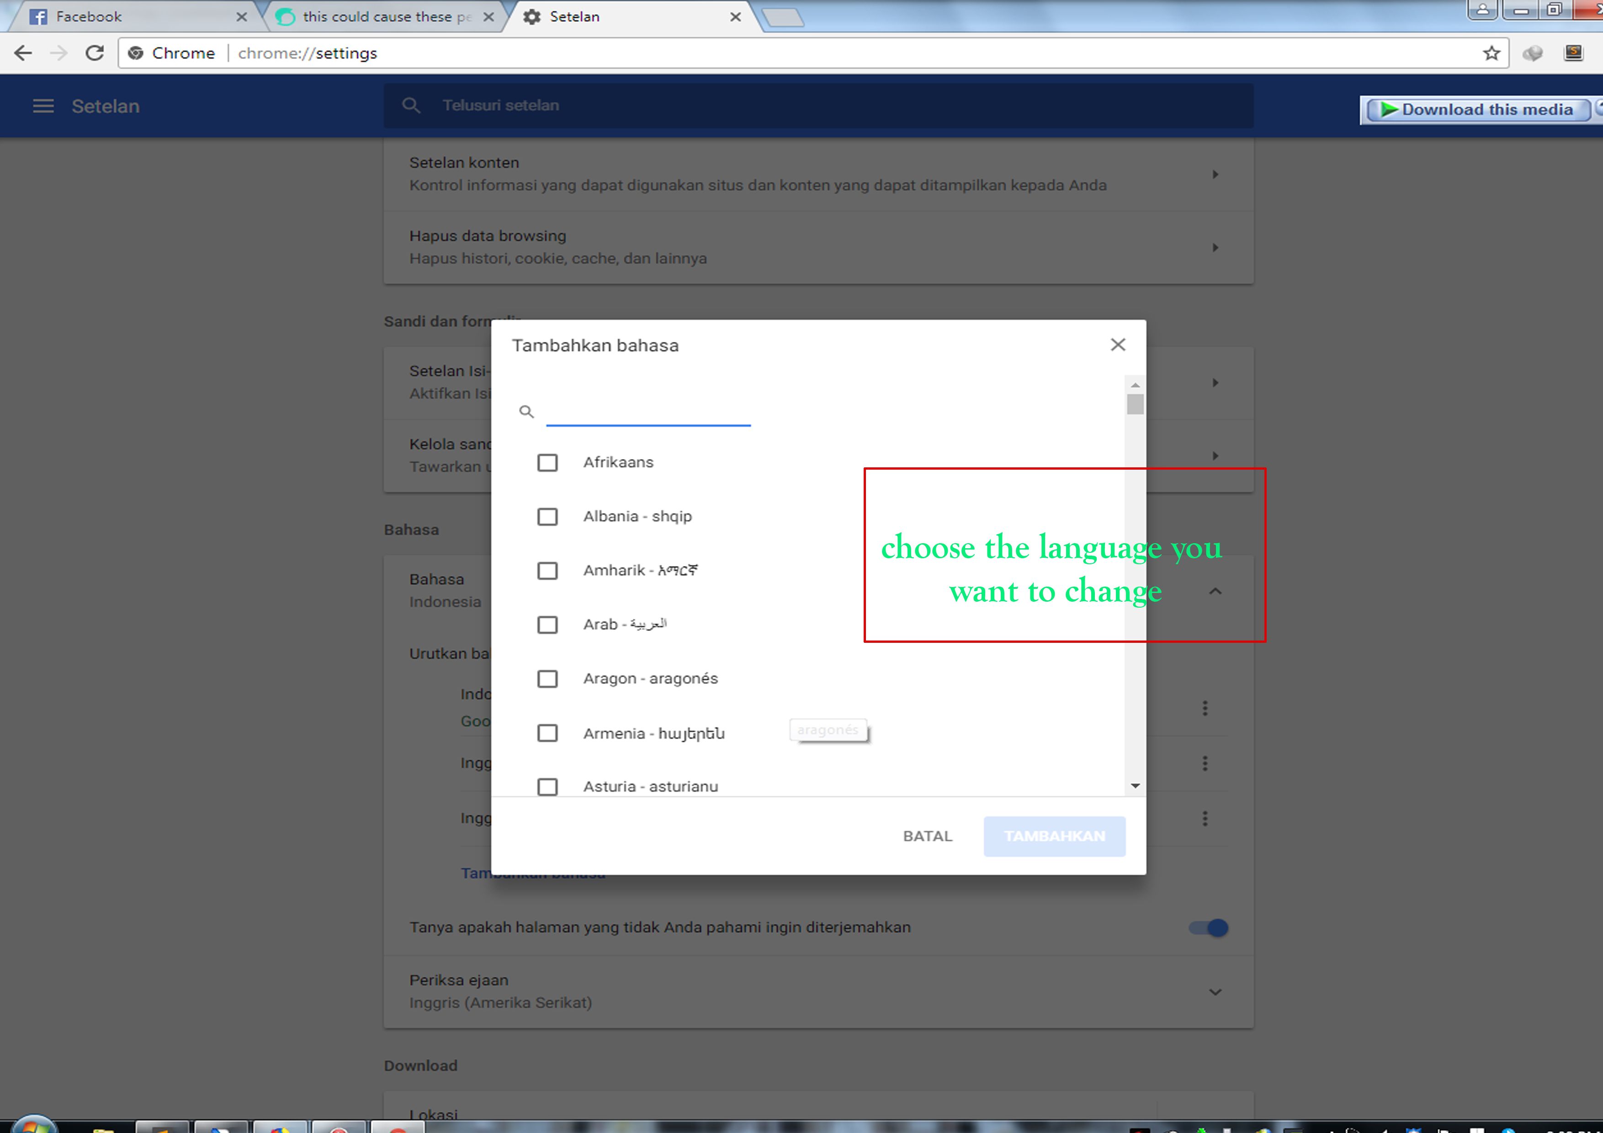Open three-dot menu for first language row

(1205, 709)
